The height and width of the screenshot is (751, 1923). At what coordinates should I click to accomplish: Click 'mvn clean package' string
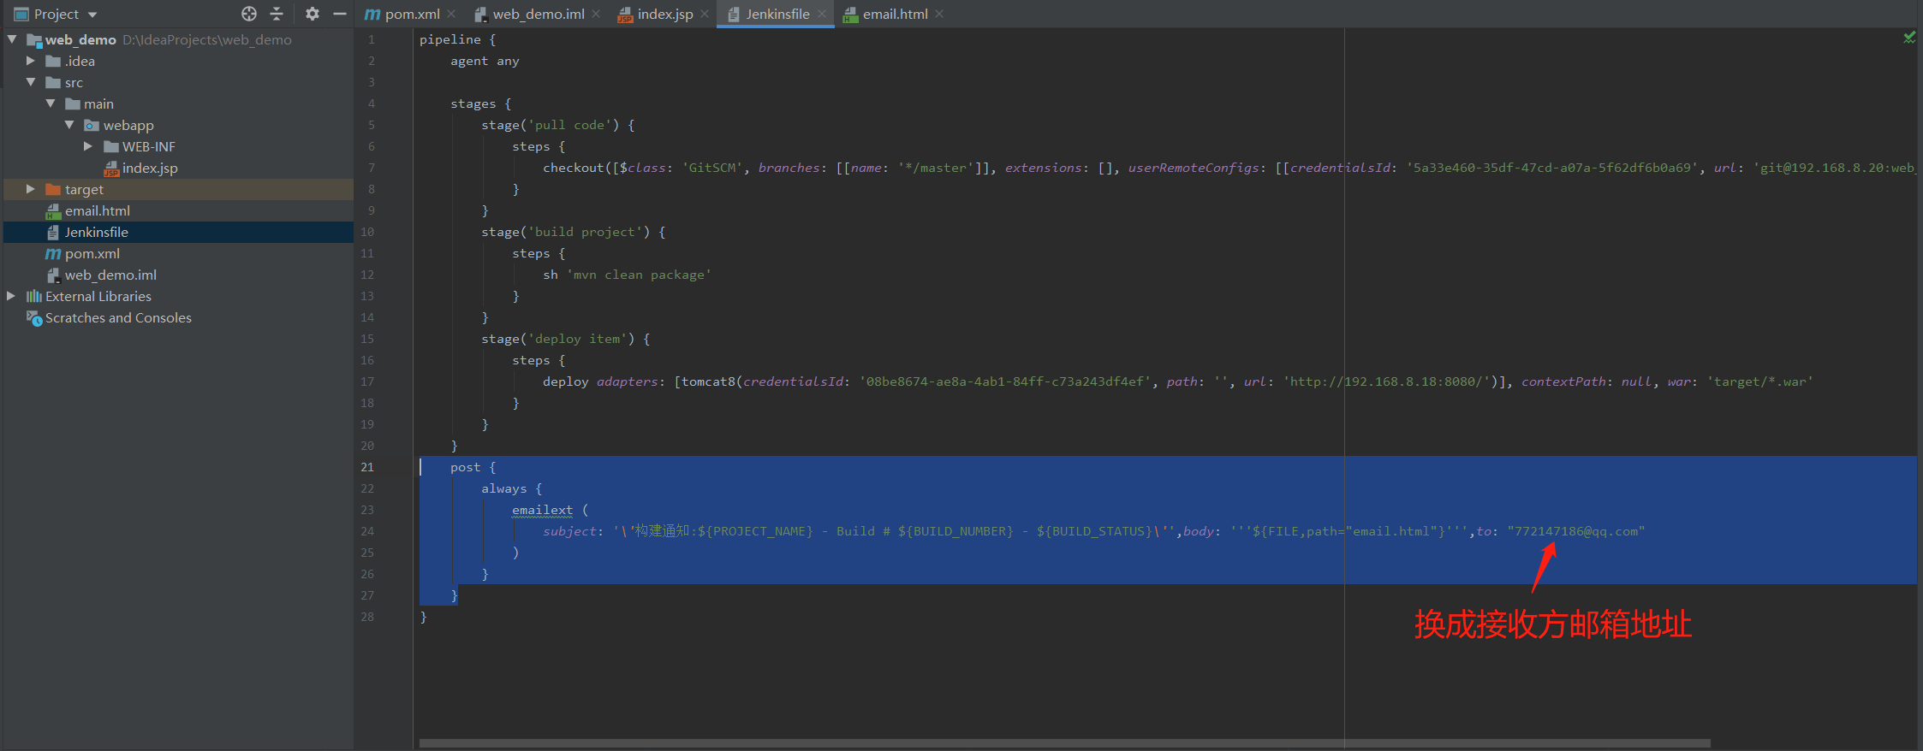[x=639, y=275]
